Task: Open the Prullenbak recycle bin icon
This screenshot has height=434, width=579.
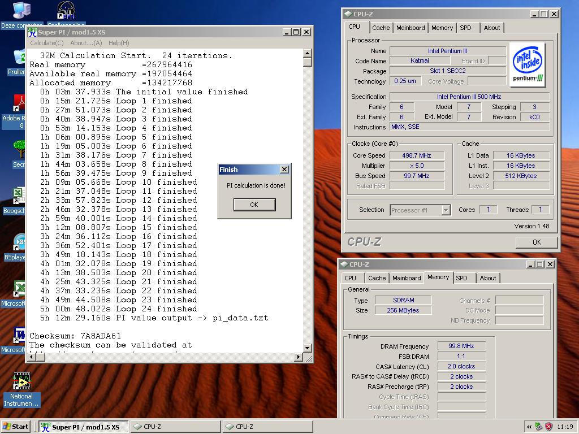Action: click(19, 57)
